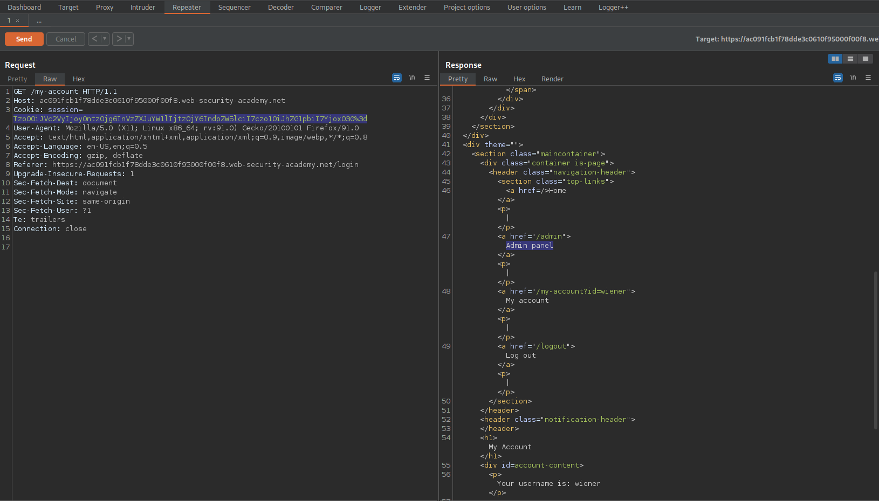Expand the back history dropdown arrow
879x501 pixels.
[105, 39]
